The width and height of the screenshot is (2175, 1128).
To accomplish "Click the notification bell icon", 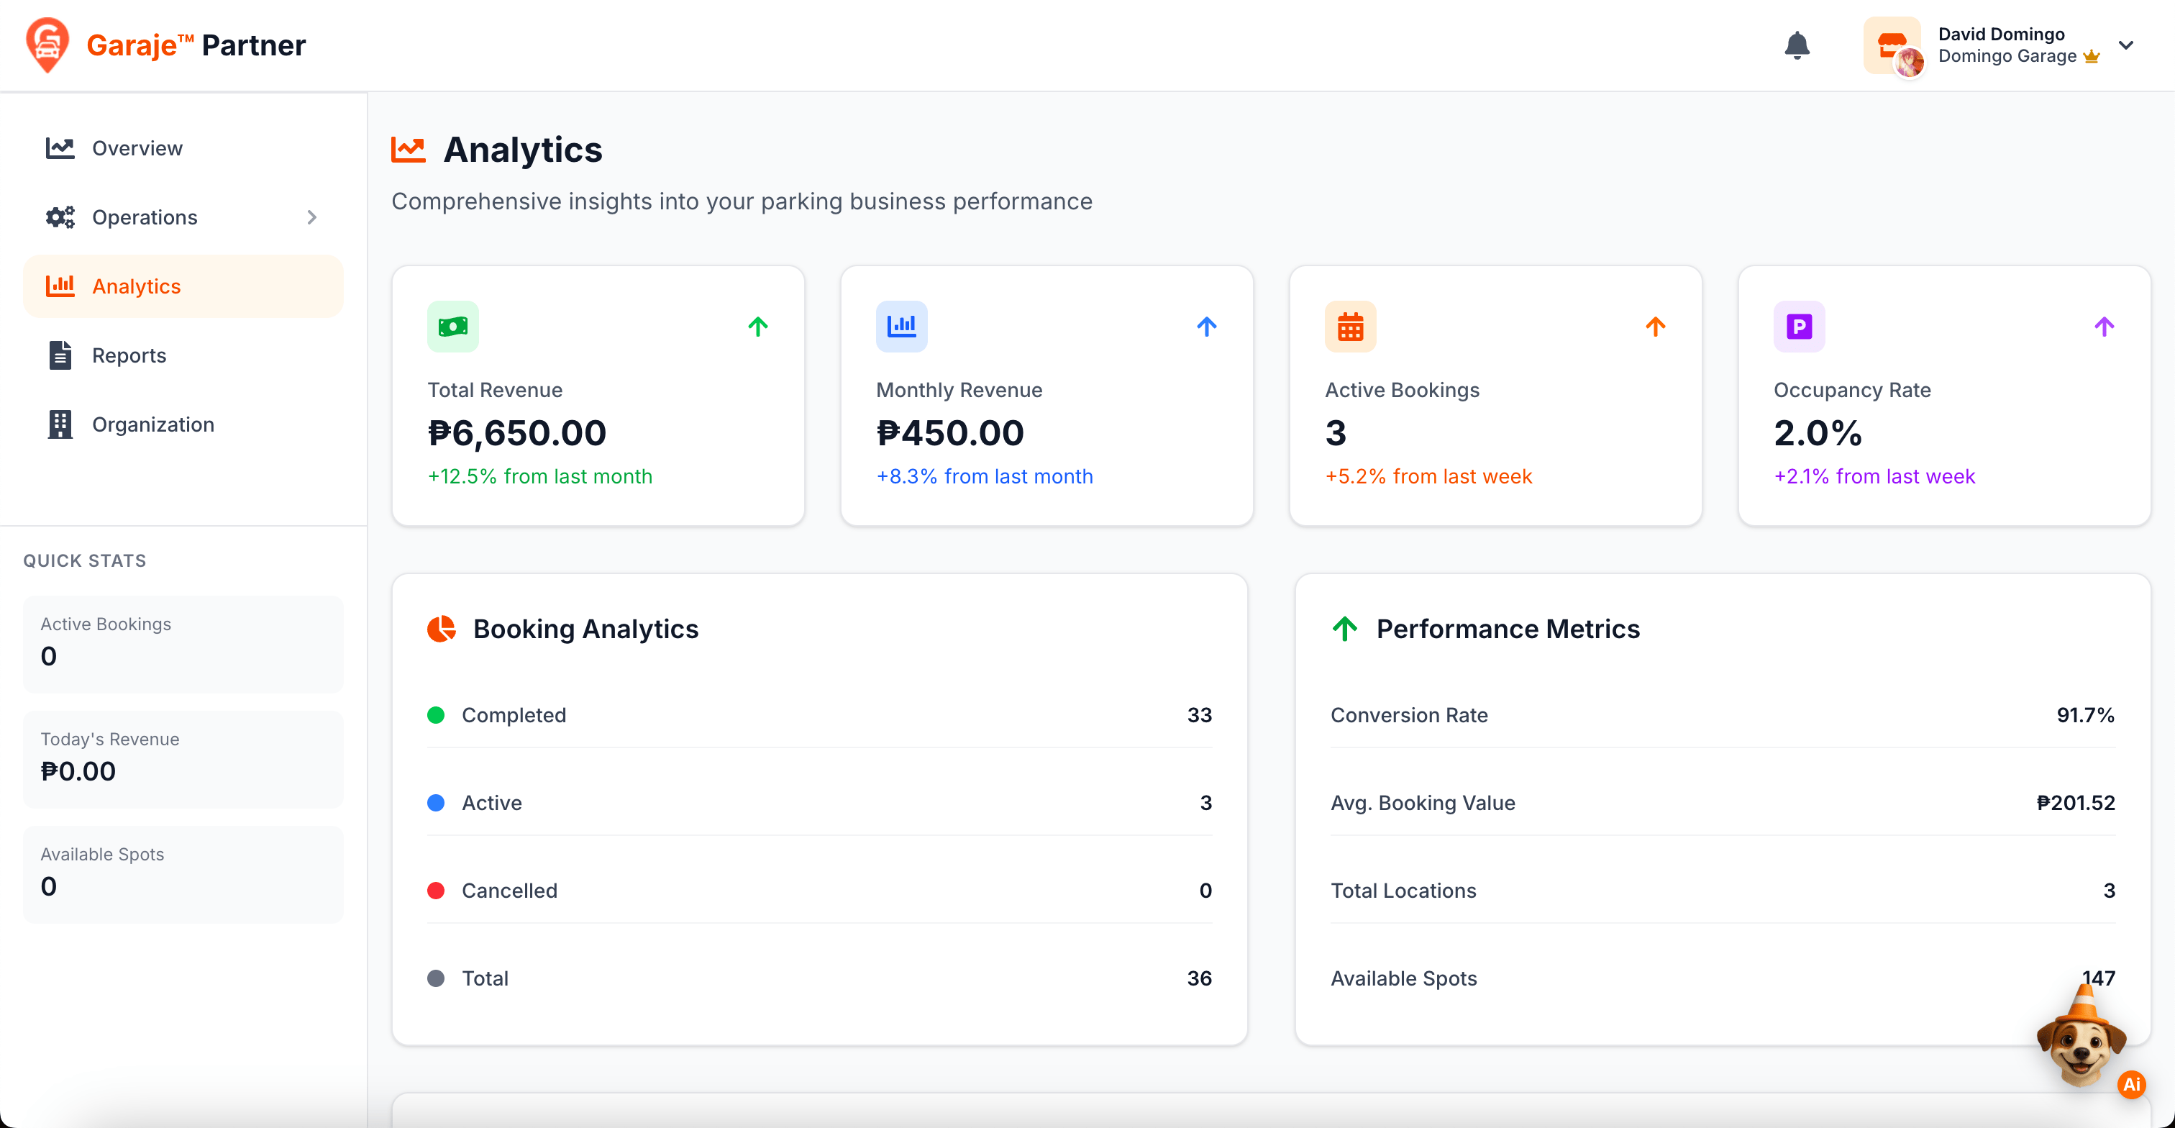I will click(x=1797, y=45).
